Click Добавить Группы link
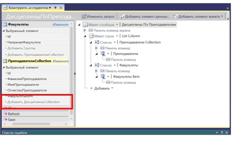233x142 pixels. tap(21, 48)
